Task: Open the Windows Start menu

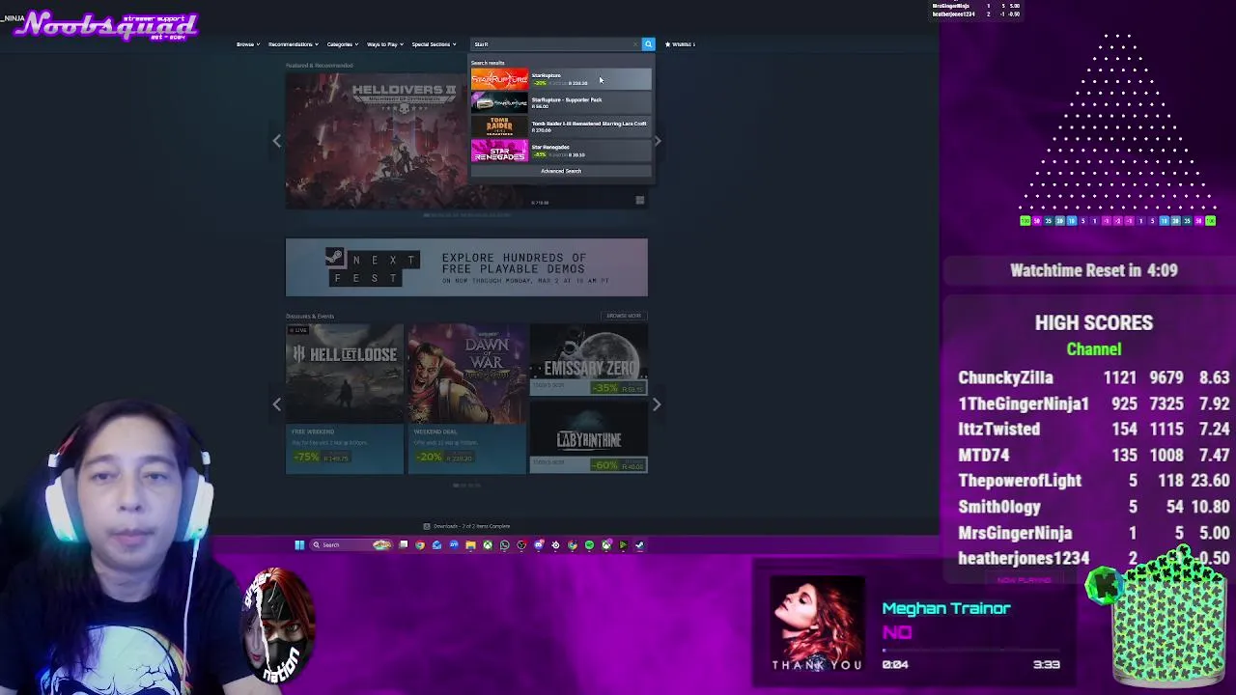Action: [x=299, y=545]
